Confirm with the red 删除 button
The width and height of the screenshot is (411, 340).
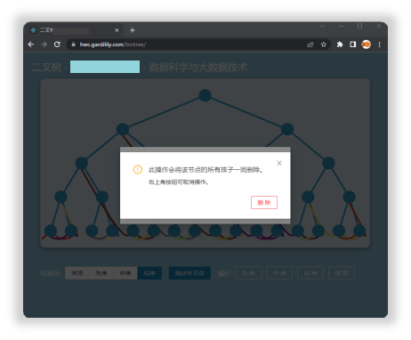[264, 202]
